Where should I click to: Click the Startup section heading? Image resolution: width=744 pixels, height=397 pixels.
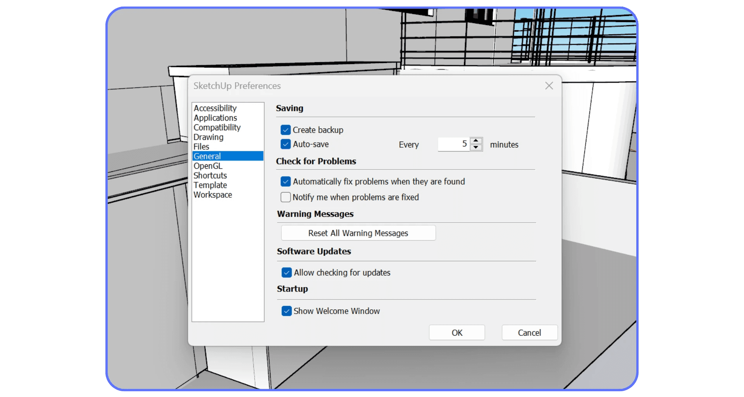tap(293, 289)
